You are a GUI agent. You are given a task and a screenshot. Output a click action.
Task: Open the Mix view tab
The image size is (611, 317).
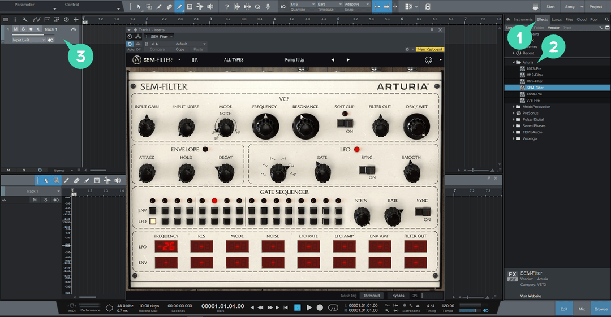(x=582, y=309)
